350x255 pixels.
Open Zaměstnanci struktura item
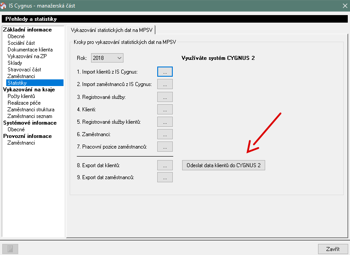[x=31, y=110]
